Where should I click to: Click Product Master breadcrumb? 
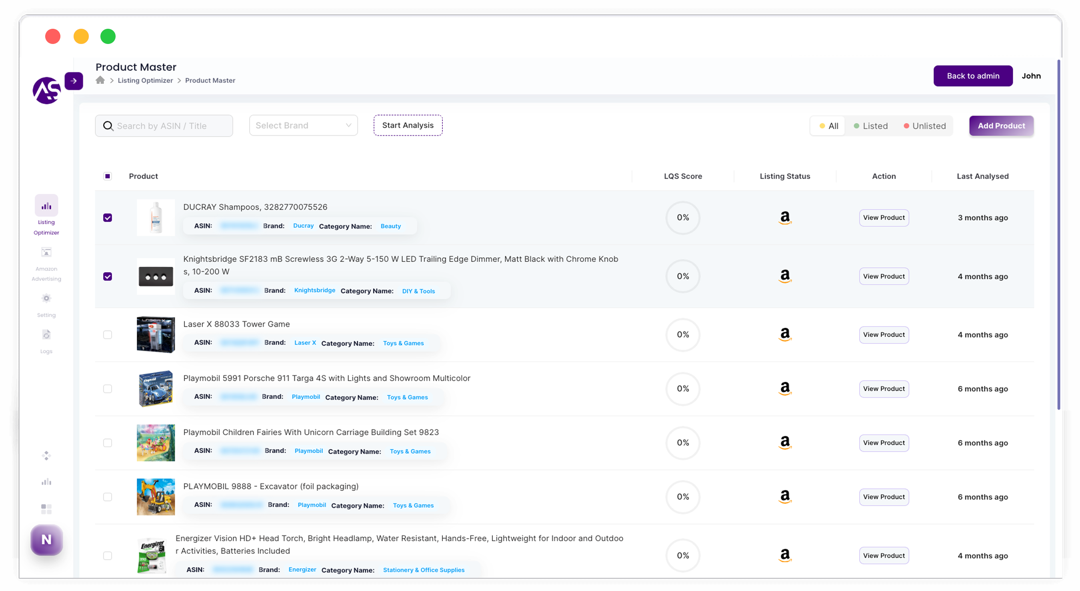[210, 80]
